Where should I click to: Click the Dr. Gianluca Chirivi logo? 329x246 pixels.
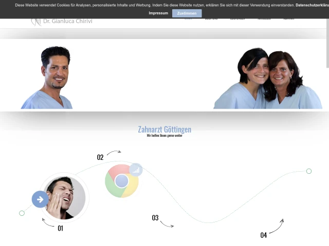(62, 22)
